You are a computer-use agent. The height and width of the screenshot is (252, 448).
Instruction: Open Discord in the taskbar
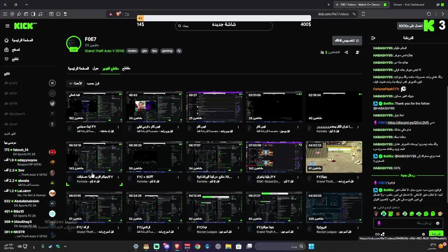coord(167,246)
